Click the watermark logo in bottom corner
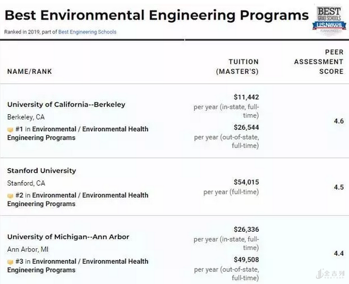 [330, 274]
